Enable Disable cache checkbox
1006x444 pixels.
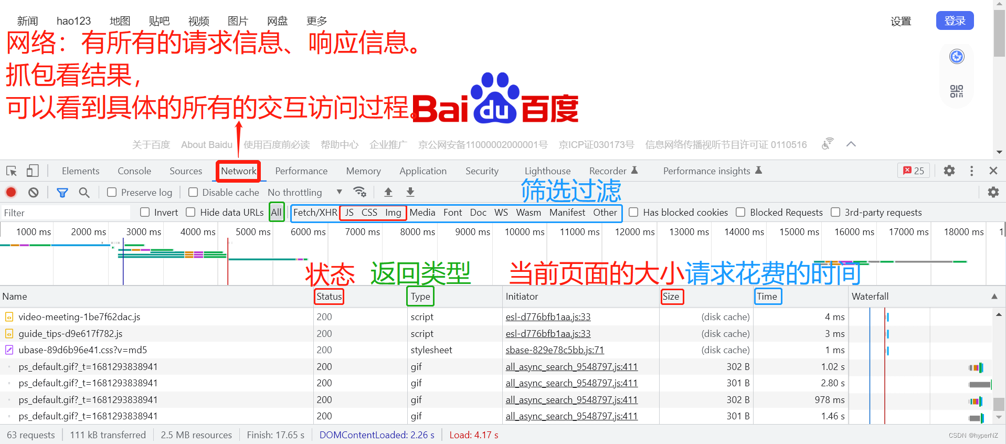coord(193,193)
